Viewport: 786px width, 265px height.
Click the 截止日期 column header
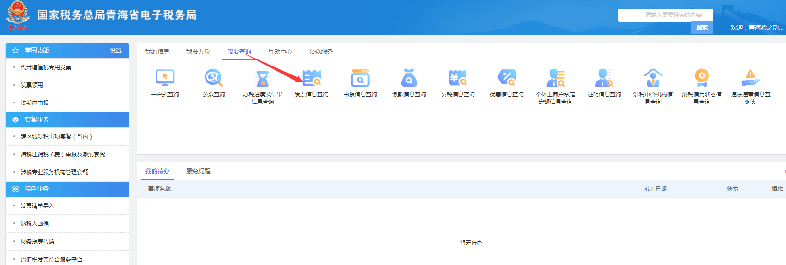[656, 189]
